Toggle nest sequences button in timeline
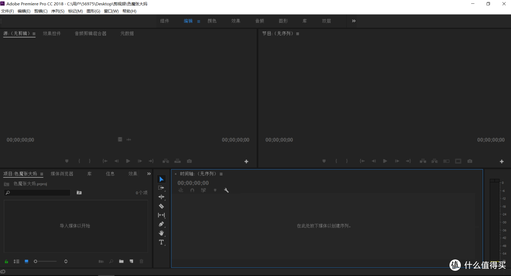 click(181, 190)
